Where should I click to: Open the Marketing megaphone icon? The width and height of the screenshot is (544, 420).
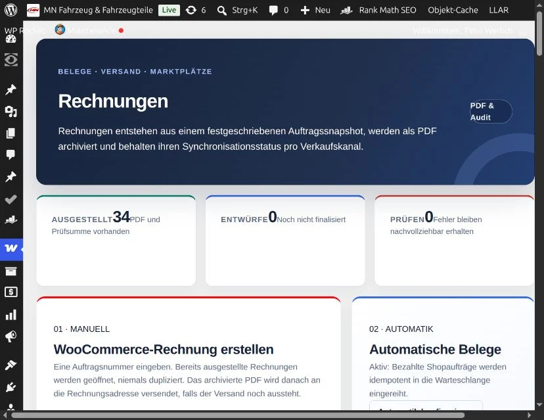(11, 337)
